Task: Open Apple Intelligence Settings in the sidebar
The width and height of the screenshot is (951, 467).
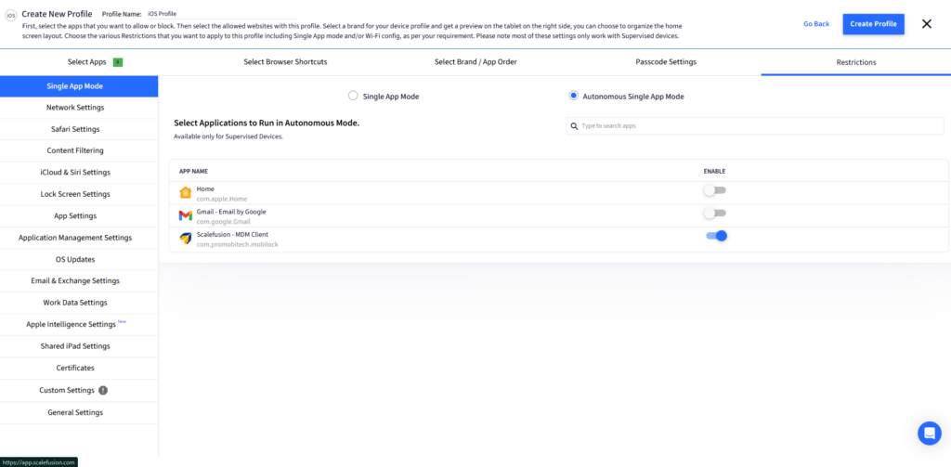Action: 71,325
